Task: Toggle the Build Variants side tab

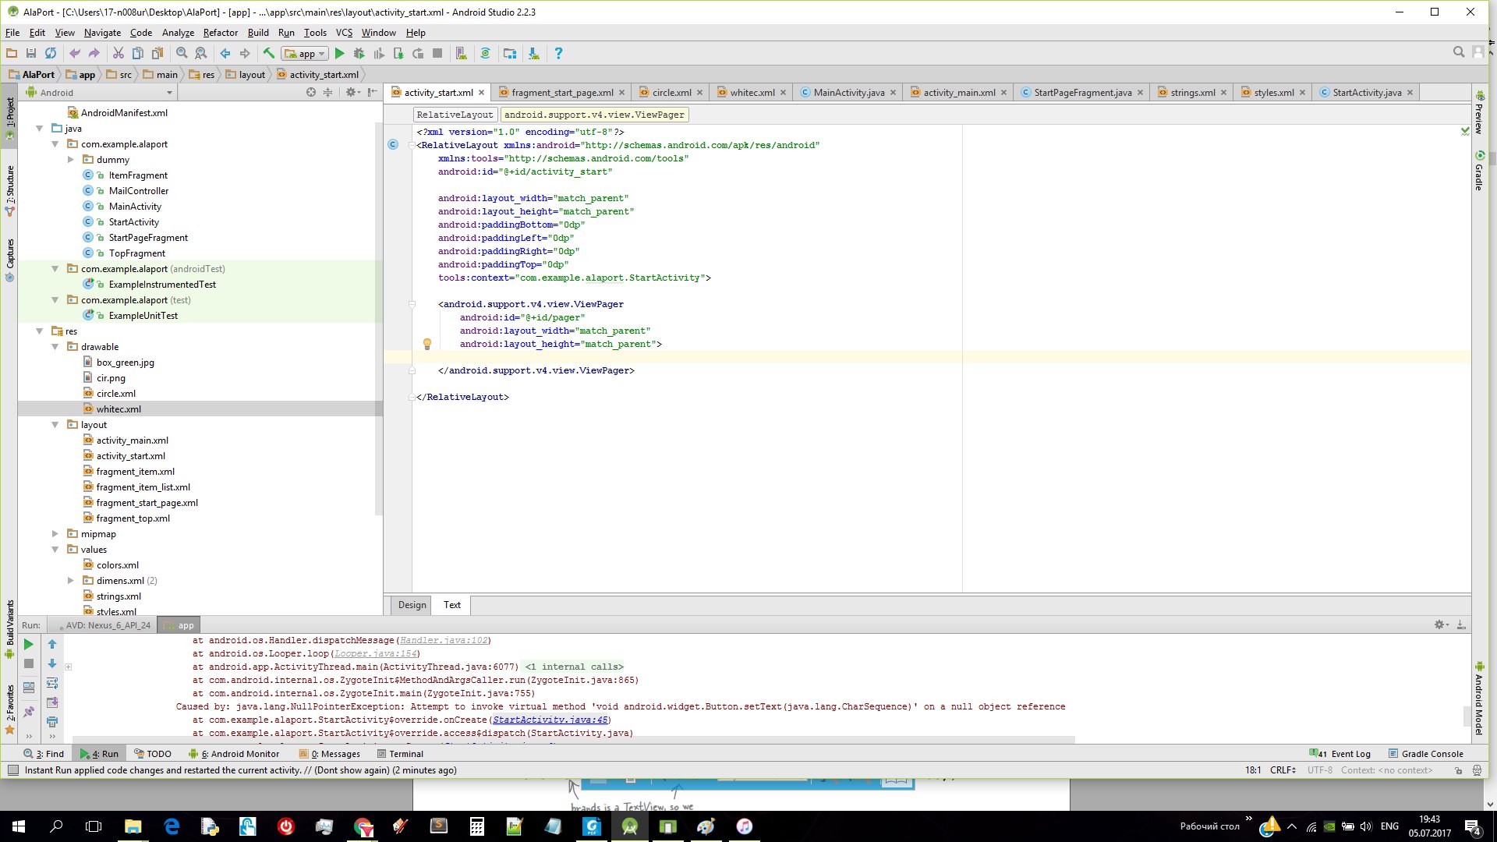Action: pyautogui.click(x=9, y=628)
